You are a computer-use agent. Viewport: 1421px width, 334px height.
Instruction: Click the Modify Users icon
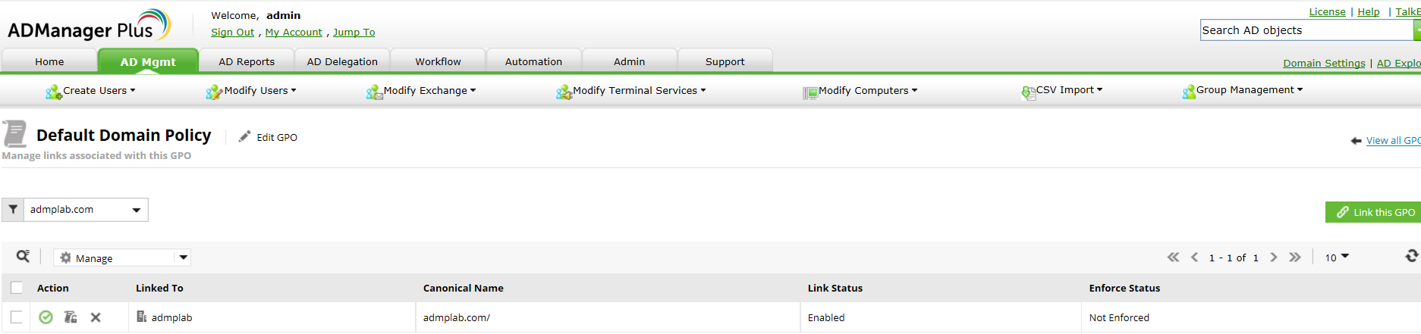coord(214,92)
